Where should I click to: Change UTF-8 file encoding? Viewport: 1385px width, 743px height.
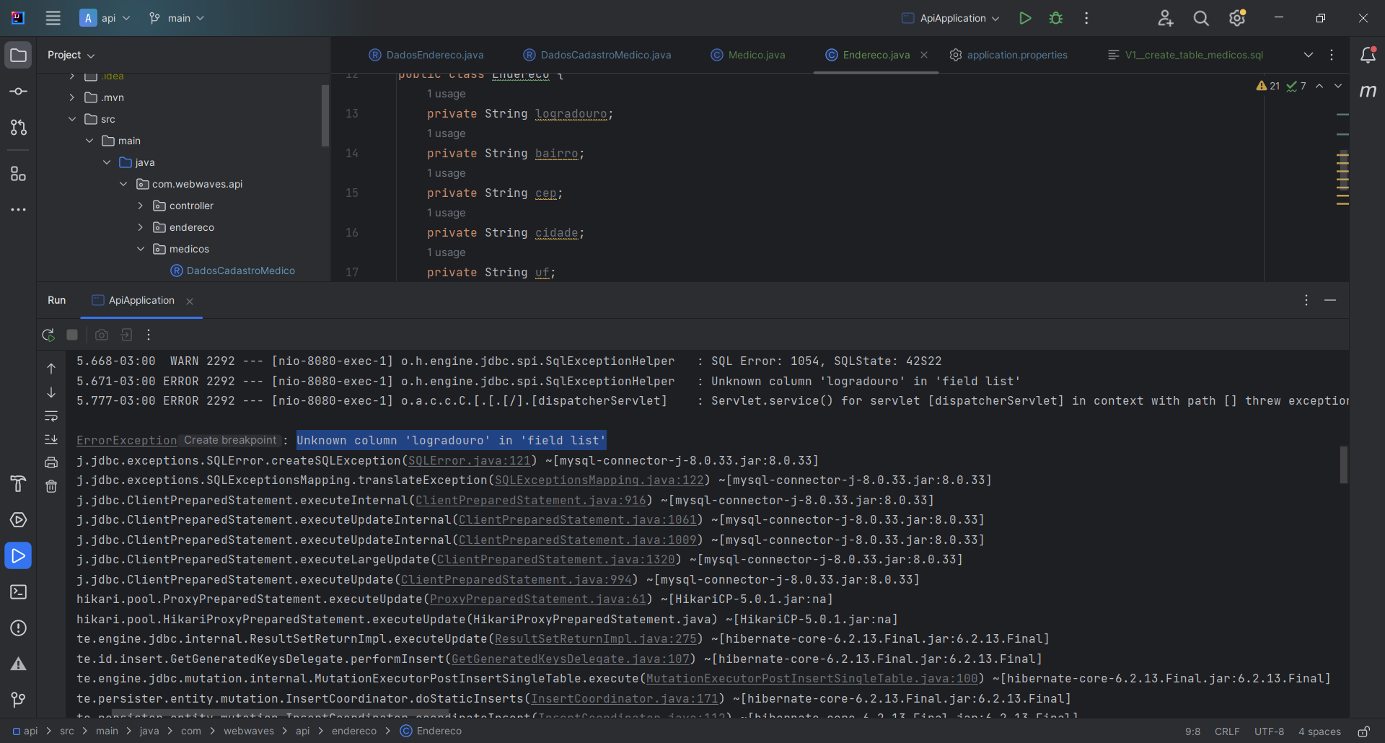[1269, 731]
